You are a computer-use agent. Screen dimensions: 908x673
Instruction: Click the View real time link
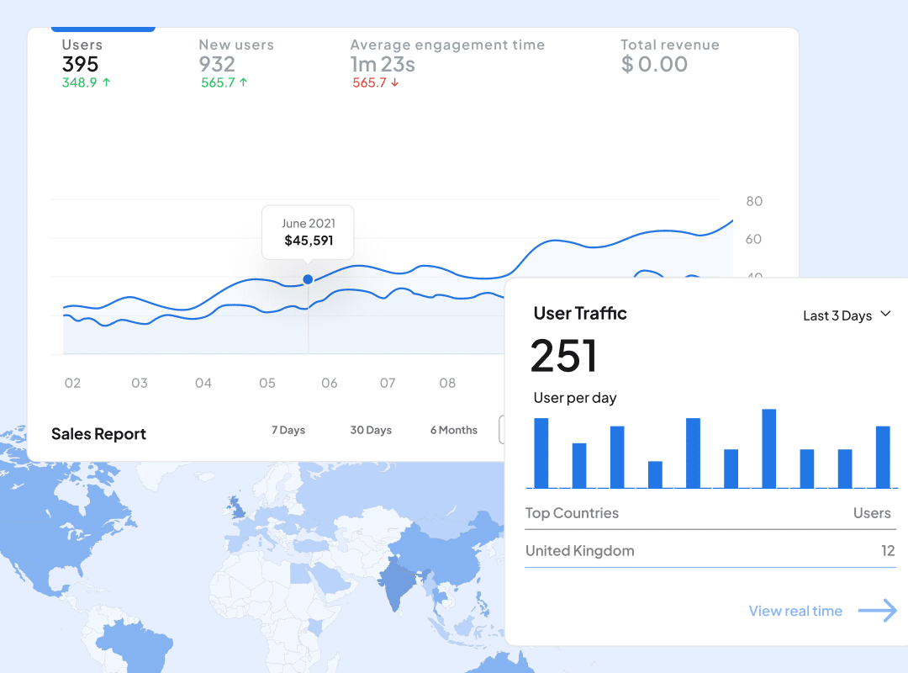[x=795, y=611]
